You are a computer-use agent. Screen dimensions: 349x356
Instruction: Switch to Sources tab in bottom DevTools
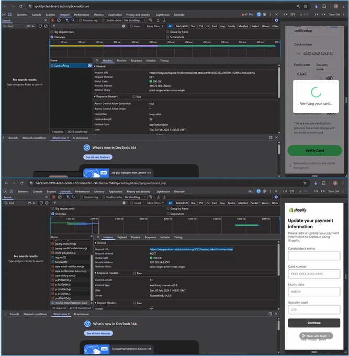tap(51, 192)
